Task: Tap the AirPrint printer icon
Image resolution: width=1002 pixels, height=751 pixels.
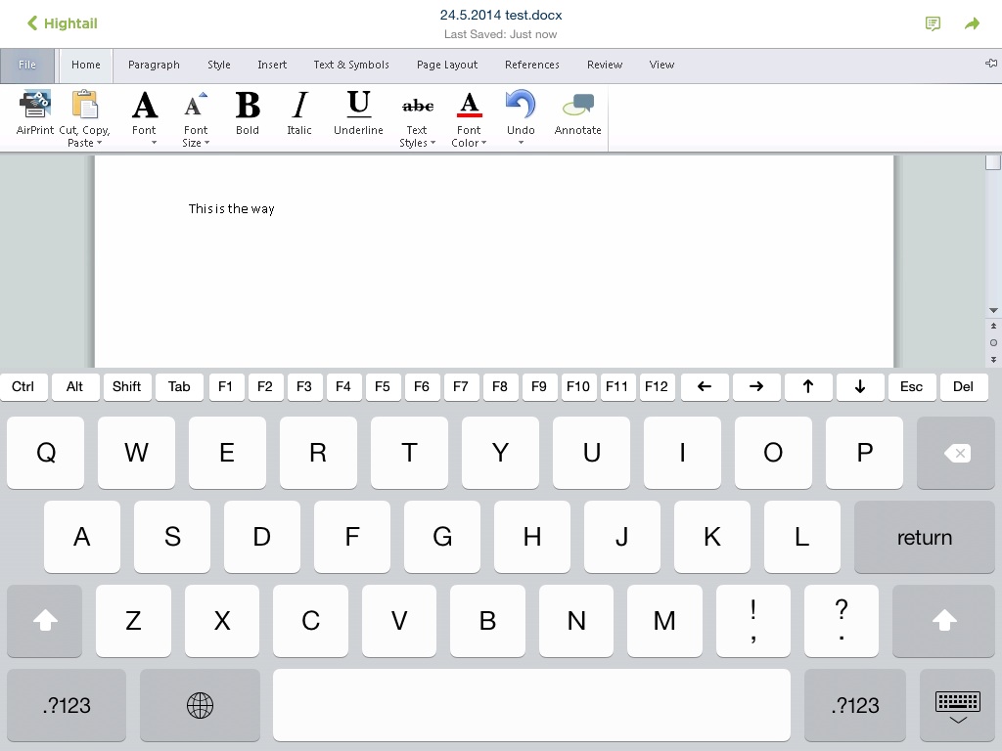Action: pos(35,106)
